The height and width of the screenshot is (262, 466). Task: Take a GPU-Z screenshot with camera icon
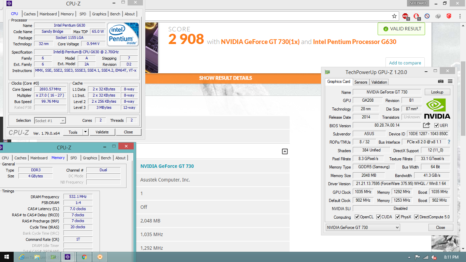click(441, 82)
